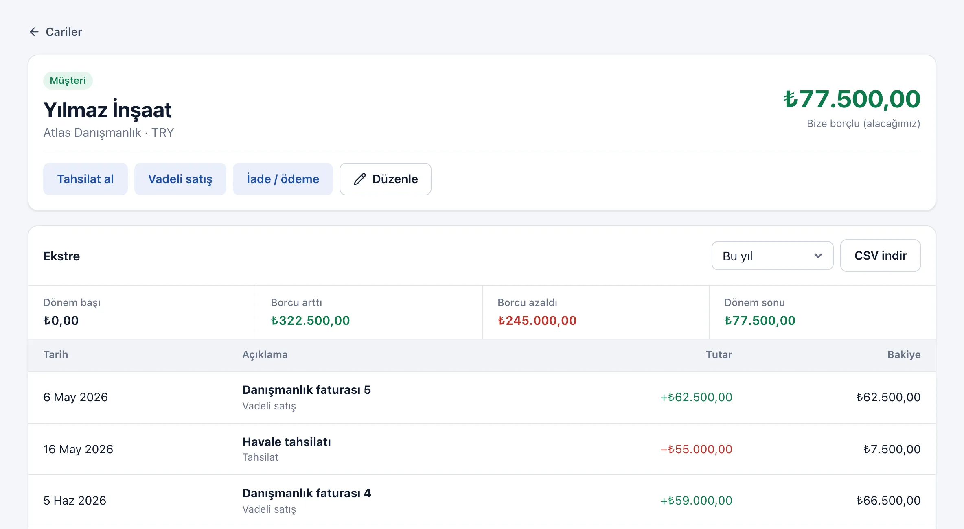Click the Dönem başı ₺0,00 value
964x529 pixels.
(61, 321)
